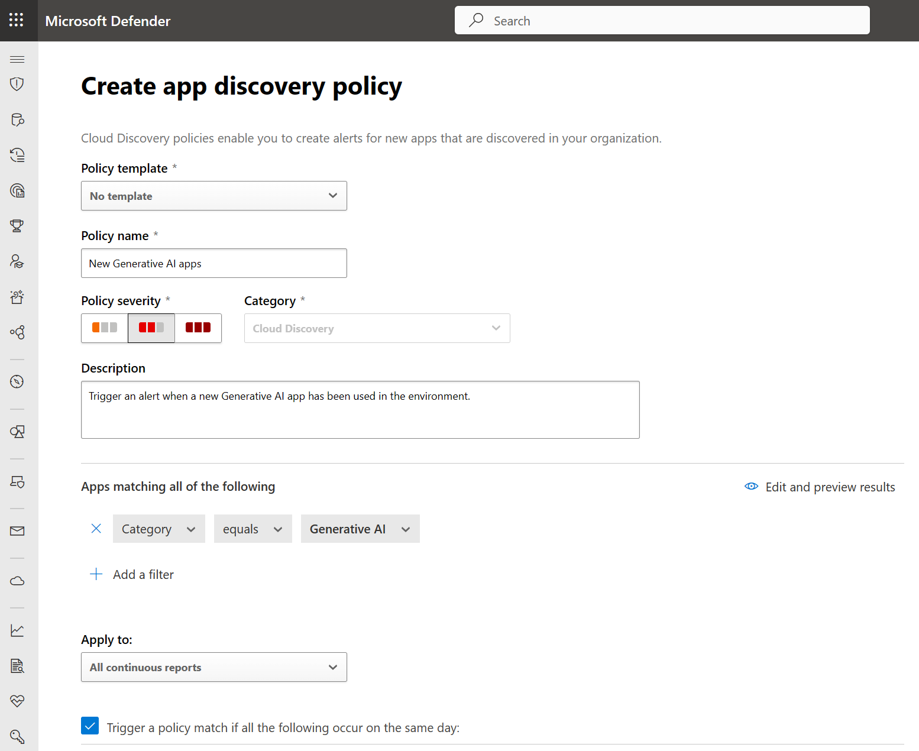Viewport: 919px width, 751px height.
Task: Open the app launcher waffle icon
Action: [17, 20]
